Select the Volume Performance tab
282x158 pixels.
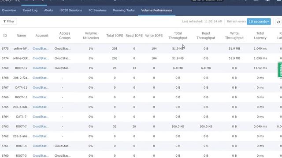tap(157, 11)
